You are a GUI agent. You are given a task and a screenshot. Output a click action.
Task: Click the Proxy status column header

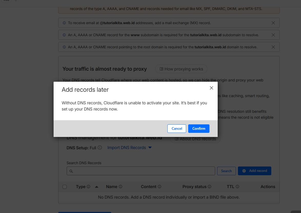(194, 187)
